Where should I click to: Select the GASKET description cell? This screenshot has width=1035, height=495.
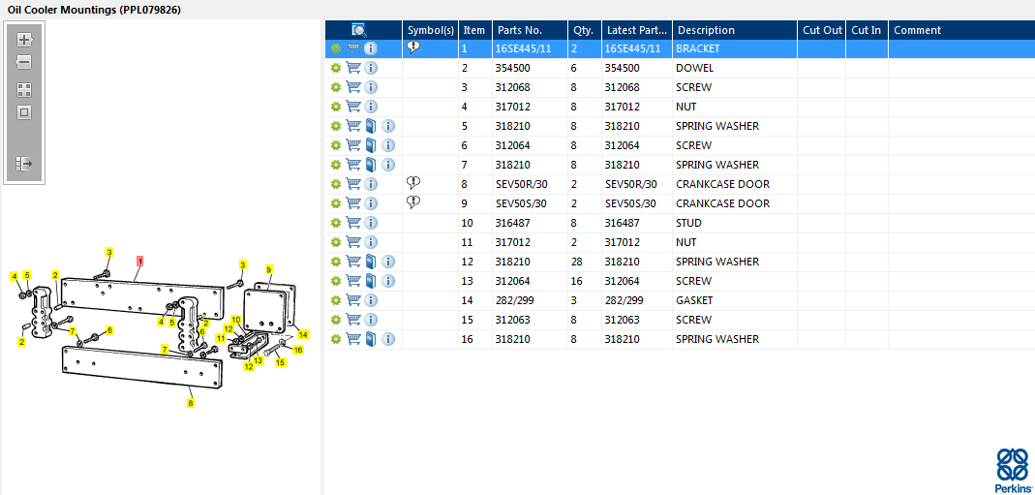(x=735, y=300)
